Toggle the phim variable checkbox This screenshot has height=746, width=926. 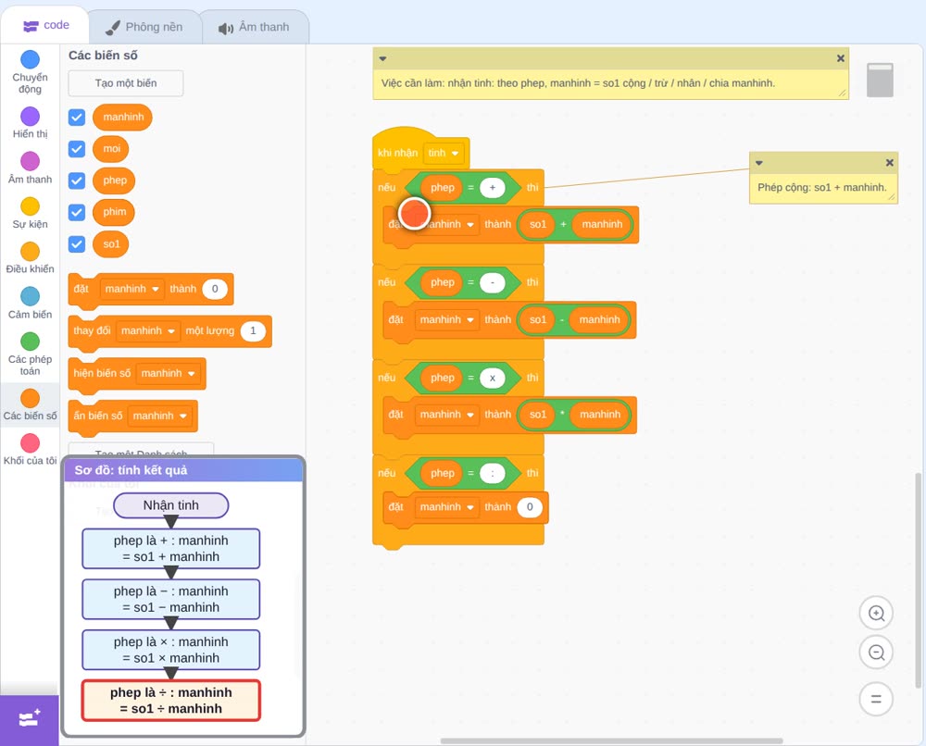77,213
